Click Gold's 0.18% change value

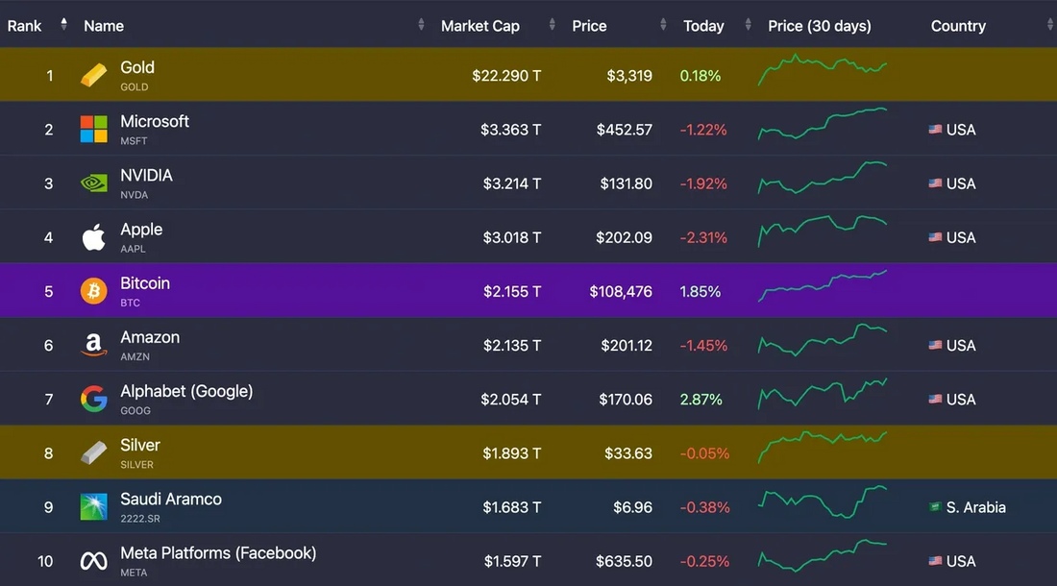tap(701, 76)
